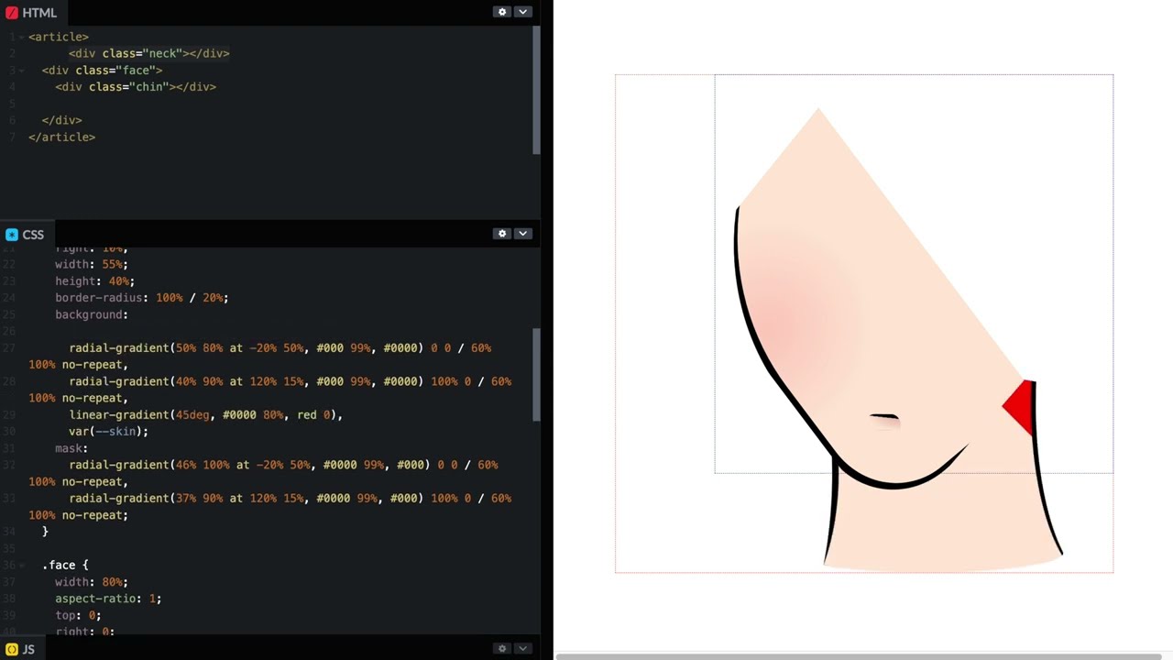Click the div class="chin" code line
The image size is (1173, 660).
136,87
